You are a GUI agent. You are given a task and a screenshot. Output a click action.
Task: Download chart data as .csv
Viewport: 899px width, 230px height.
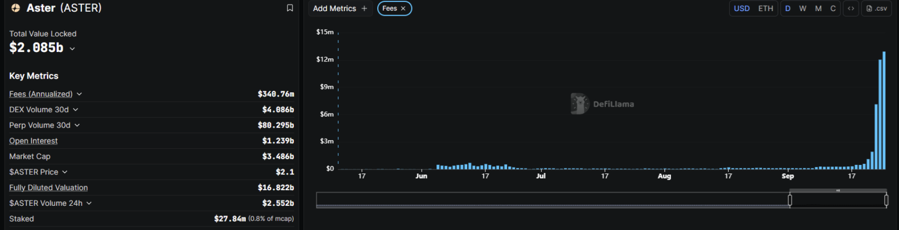[x=877, y=9]
